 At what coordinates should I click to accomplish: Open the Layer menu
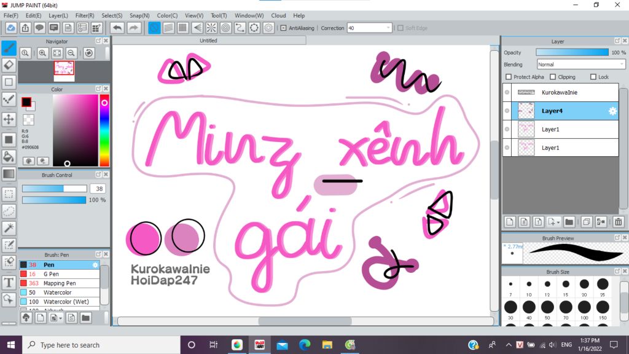tap(58, 15)
